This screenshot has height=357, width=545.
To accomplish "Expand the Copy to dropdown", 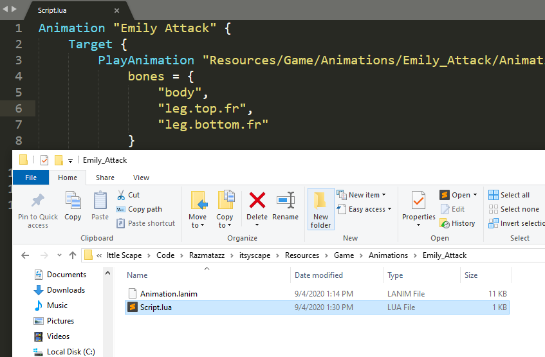I will tap(225, 225).
